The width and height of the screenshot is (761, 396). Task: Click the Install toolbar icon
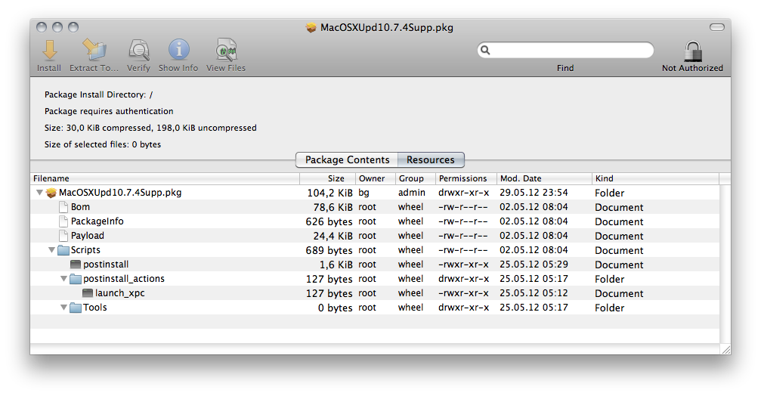point(50,50)
